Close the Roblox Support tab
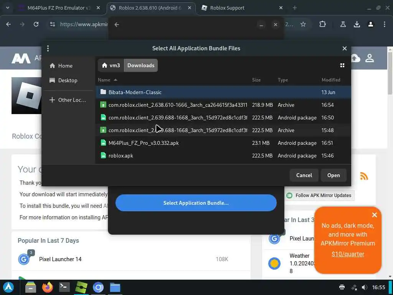Screen dimensions: 393x295 [281, 8]
